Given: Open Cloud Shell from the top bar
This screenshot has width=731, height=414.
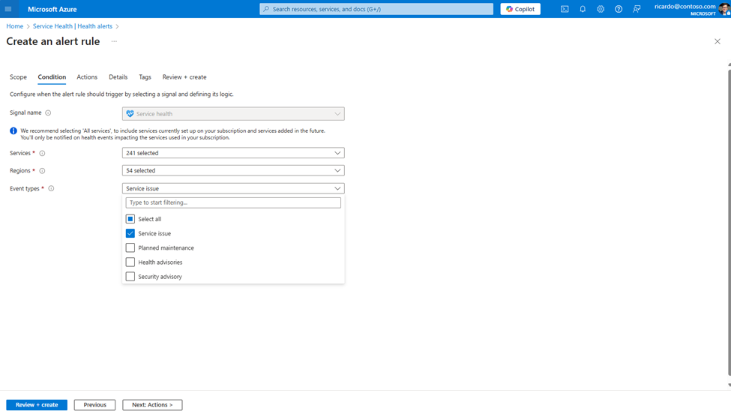Looking at the screenshot, I should (565, 9).
